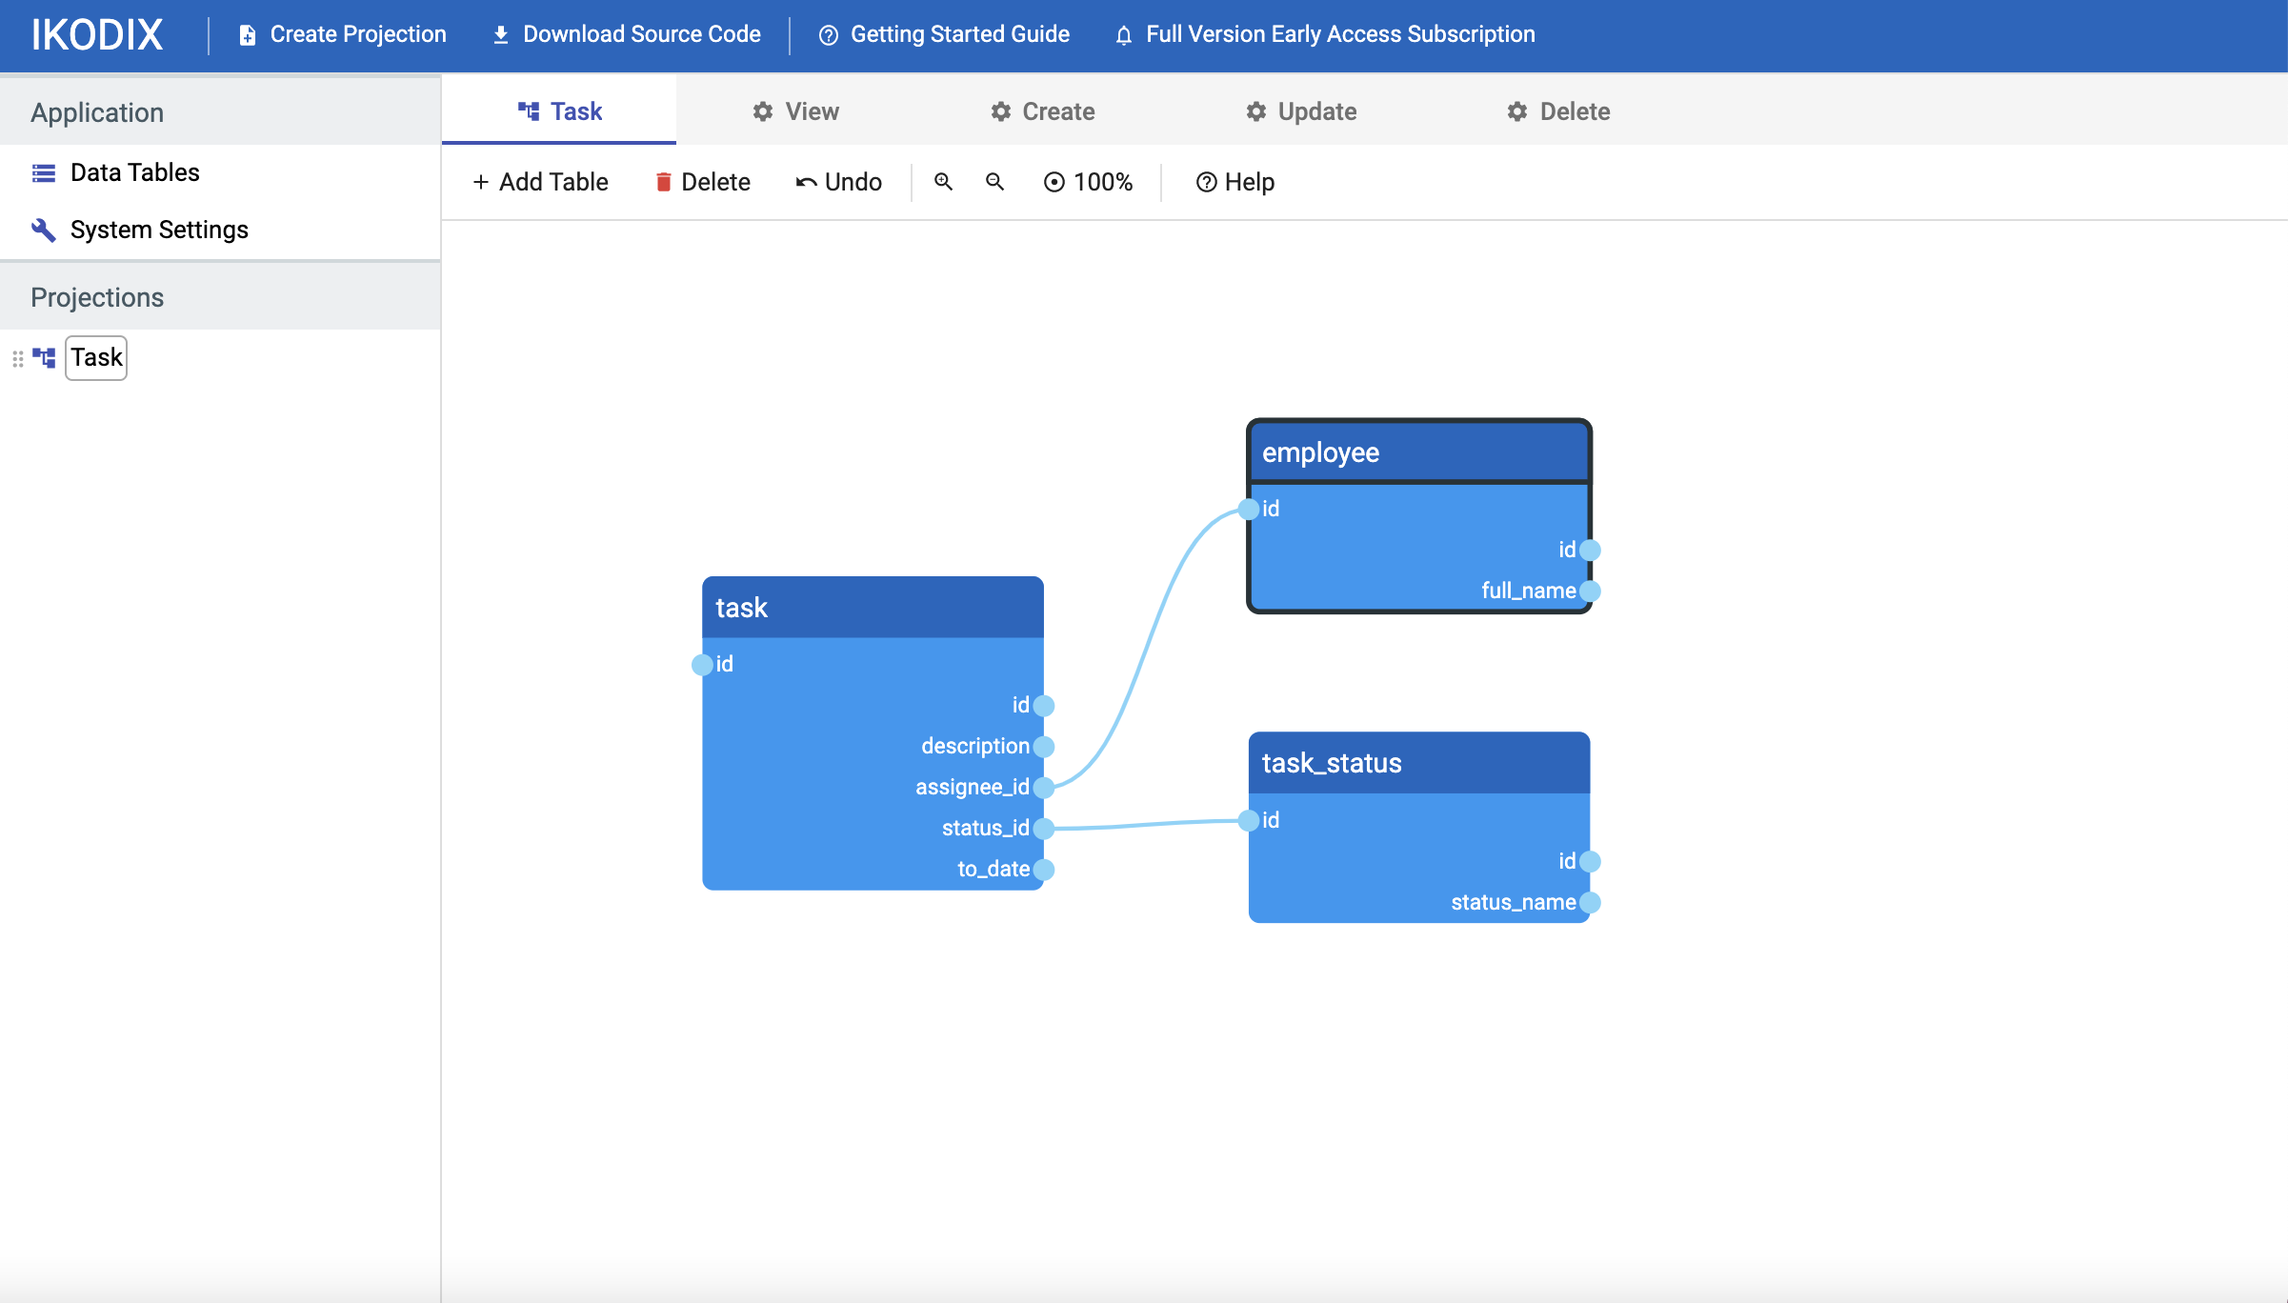The image size is (2288, 1303).
Task: Click the full_name output port on employee
Action: coord(1590,591)
